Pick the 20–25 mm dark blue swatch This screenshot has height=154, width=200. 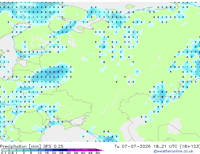coord(56,150)
